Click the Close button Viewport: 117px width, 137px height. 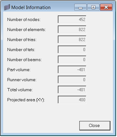coord(95,126)
